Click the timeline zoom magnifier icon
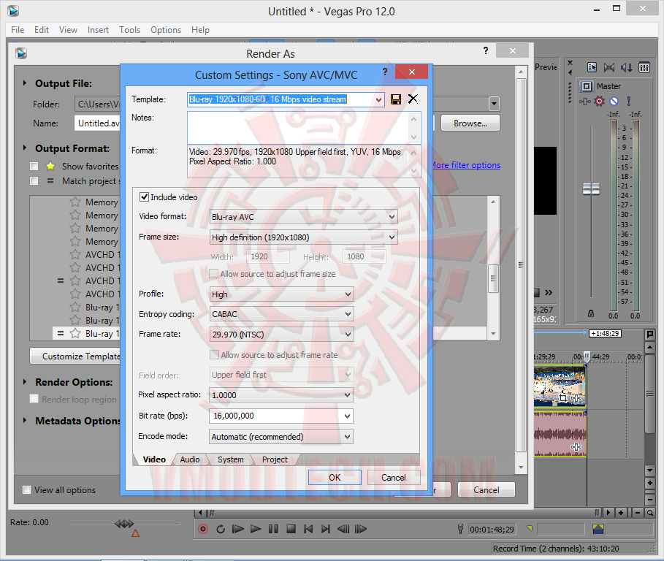 click(649, 513)
